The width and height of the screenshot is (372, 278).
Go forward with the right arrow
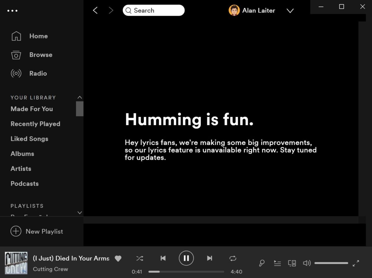click(x=111, y=10)
